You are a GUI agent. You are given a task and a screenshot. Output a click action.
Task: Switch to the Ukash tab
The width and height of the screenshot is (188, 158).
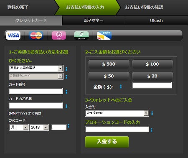(x=156, y=20)
